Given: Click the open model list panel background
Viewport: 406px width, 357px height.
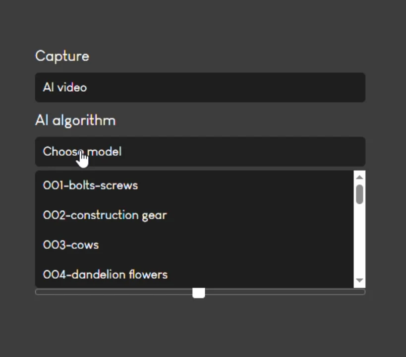Looking at the screenshot, I should [x=248, y=258].
